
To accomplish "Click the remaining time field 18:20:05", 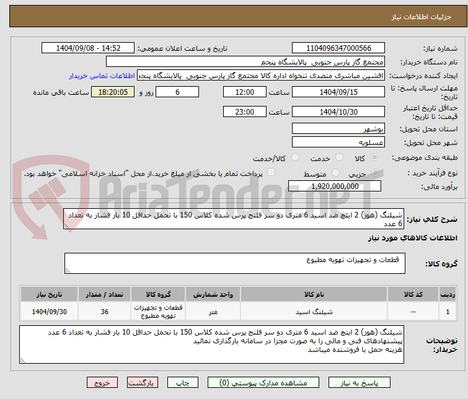I will click(113, 92).
